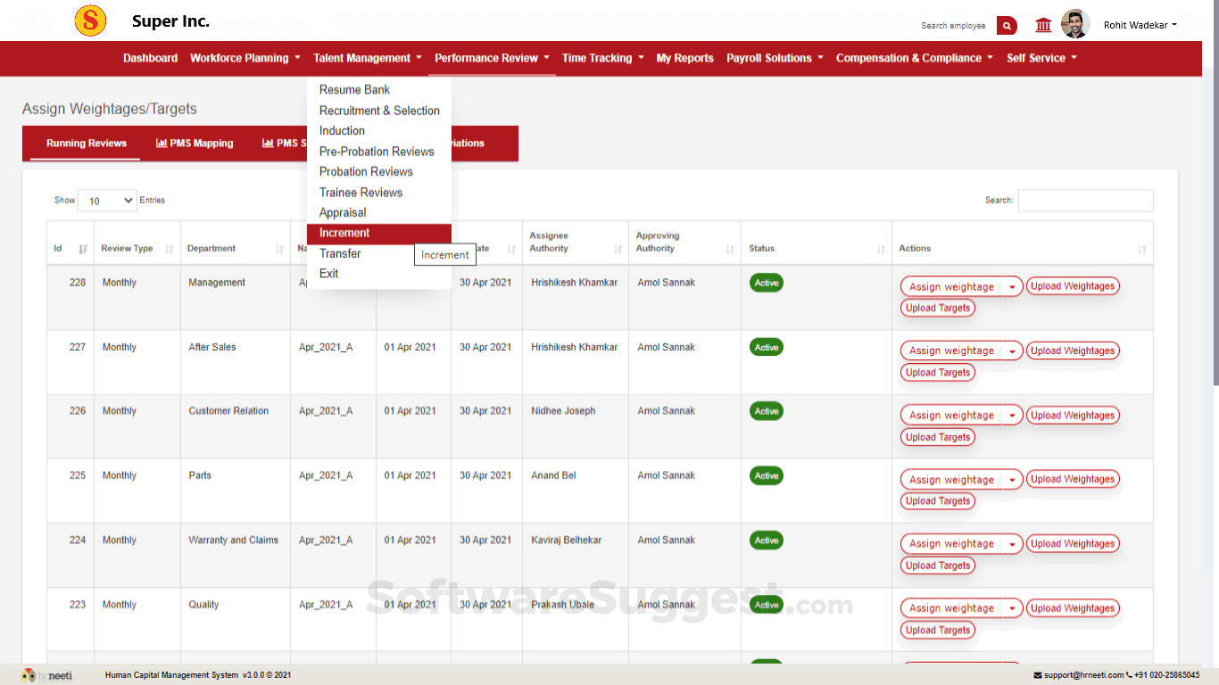Expand the Rohit Wadekar user menu
Image resolution: width=1219 pixels, height=685 pixels.
(x=1140, y=25)
